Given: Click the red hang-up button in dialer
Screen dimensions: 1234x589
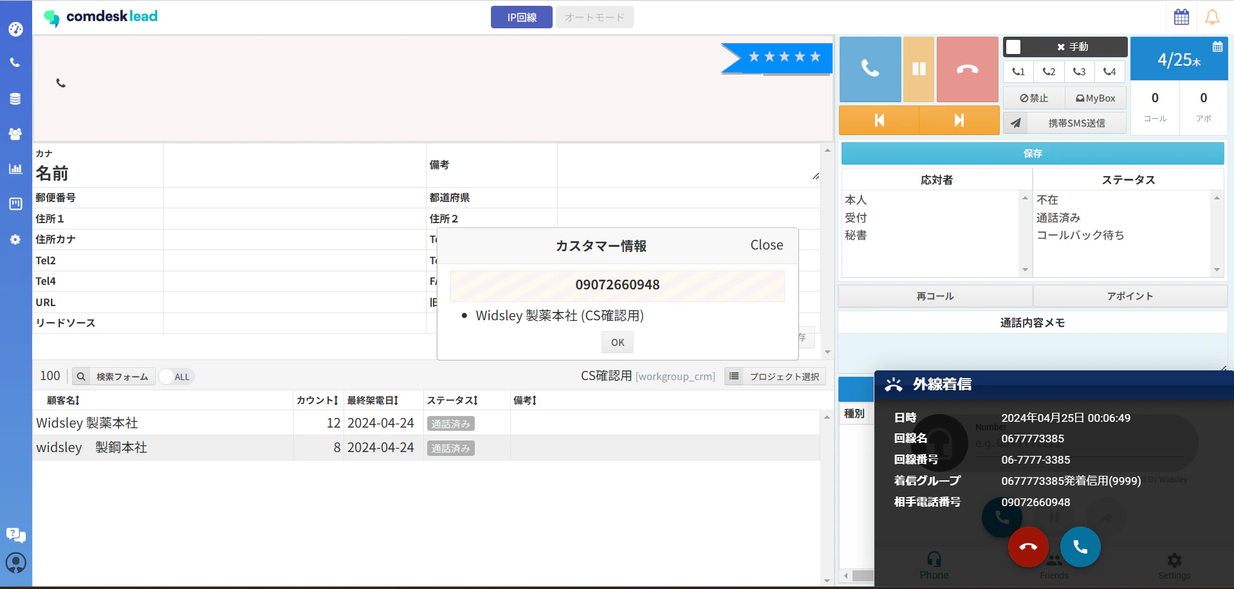Looking at the screenshot, I should 968,69.
